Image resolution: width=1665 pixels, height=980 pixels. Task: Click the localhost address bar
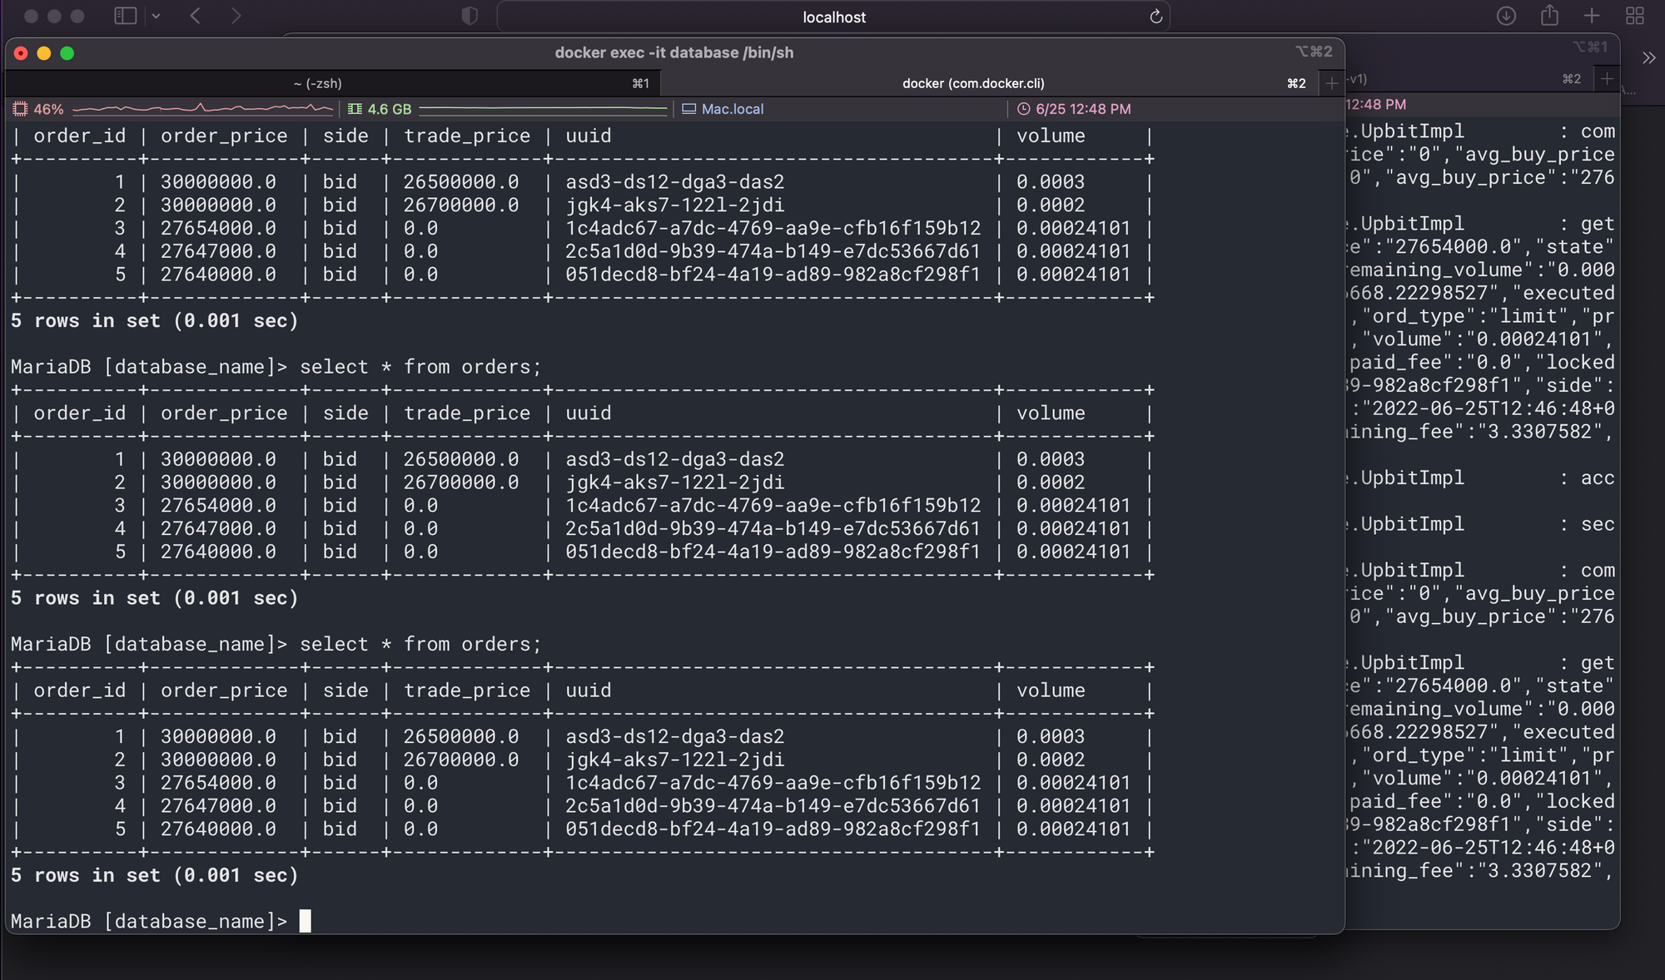[x=833, y=17]
